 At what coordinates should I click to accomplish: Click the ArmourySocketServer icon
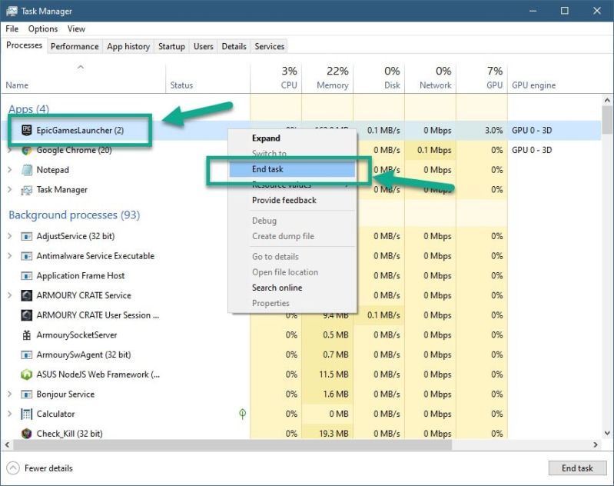pos(26,335)
